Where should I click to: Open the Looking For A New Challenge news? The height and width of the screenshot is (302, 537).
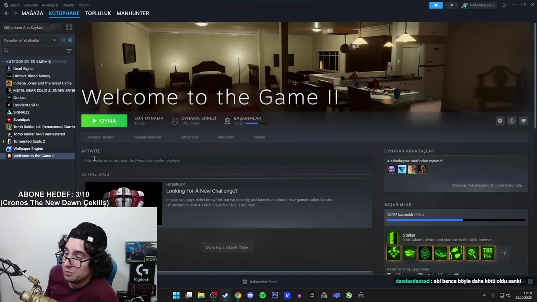coord(202,191)
